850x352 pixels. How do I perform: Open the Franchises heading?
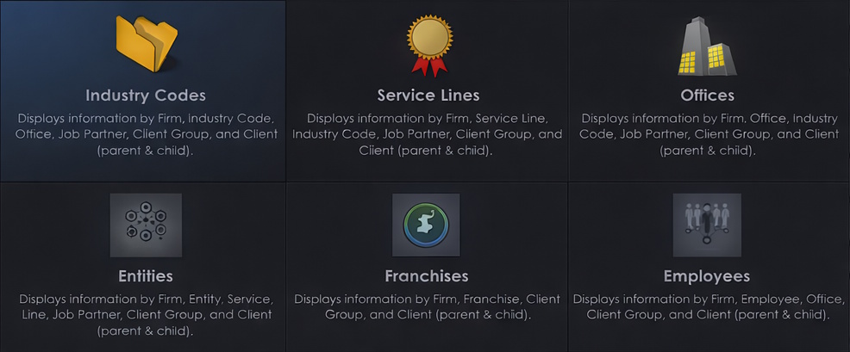tap(426, 276)
